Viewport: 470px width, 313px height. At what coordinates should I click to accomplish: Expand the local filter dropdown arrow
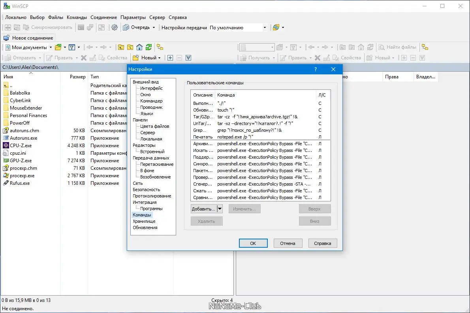(79, 47)
